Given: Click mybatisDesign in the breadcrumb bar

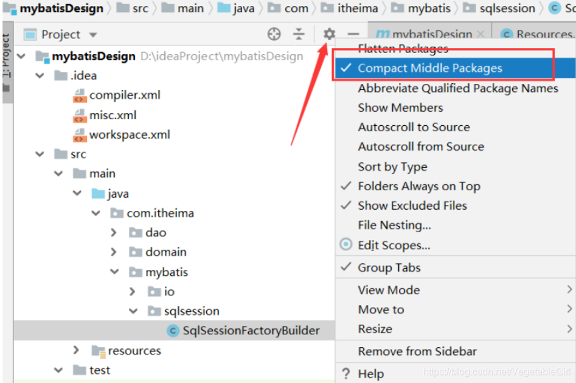Looking at the screenshot, I should click(61, 9).
